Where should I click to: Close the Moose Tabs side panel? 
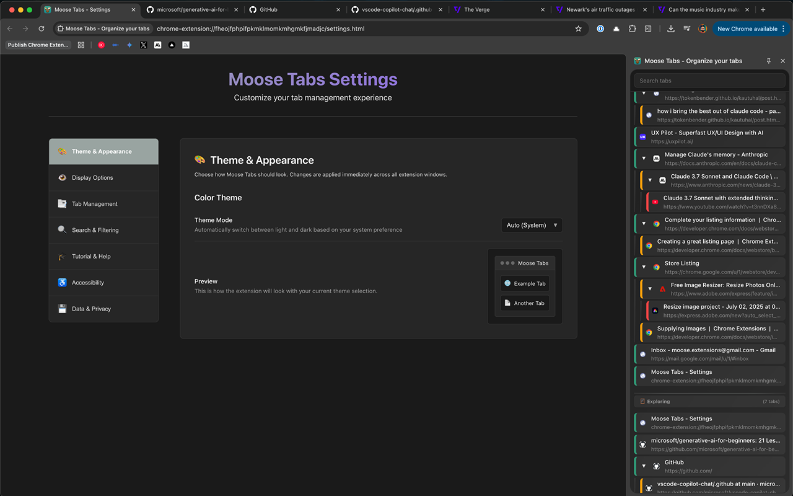[x=783, y=61]
